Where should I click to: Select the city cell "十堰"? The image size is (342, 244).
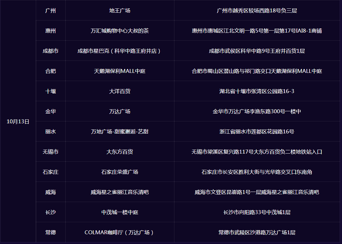click(51, 91)
